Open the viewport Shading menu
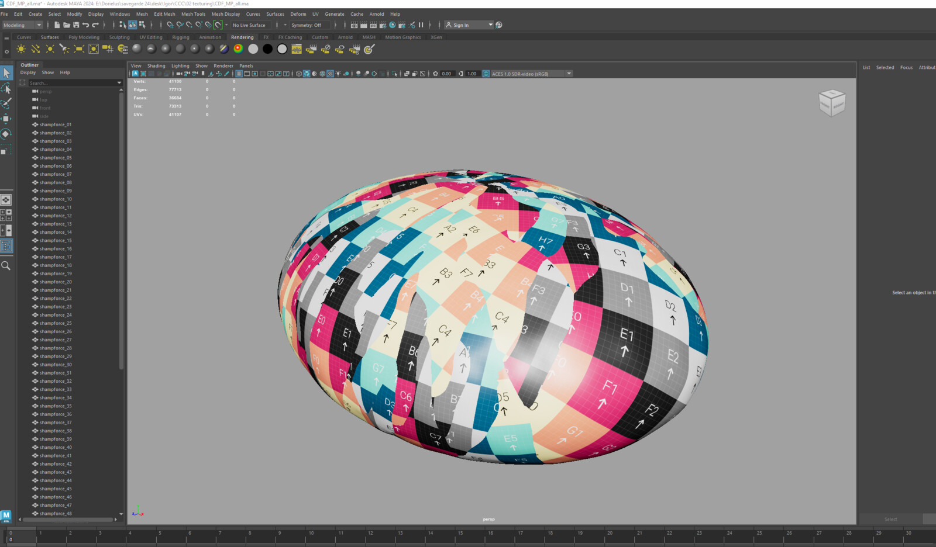Screen dimensions: 936x547 (x=156, y=66)
